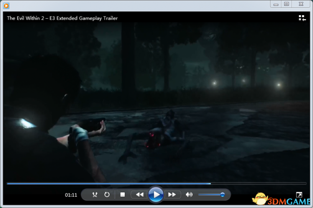313x208 pixels.
Task: Click the Windows Media Player title icon
Action: (6, 6)
